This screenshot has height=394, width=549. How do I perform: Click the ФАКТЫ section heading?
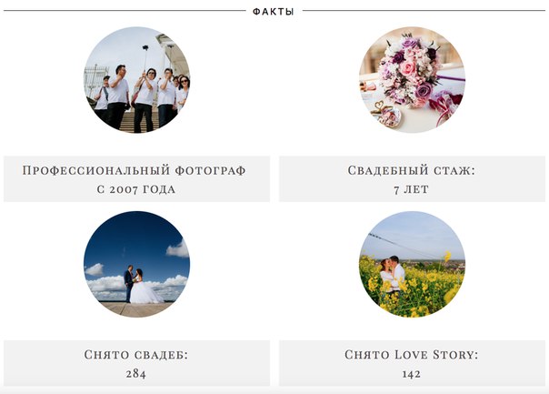click(x=273, y=12)
